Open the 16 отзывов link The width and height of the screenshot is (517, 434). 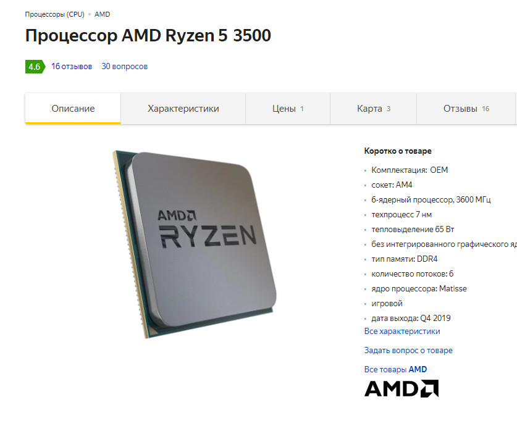point(72,66)
